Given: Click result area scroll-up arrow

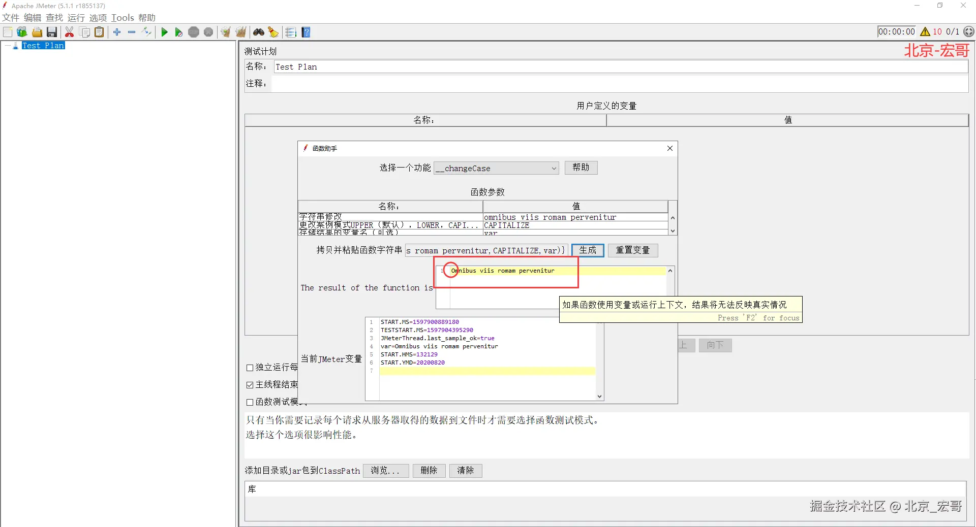Looking at the screenshot, I should click(670, 271).
